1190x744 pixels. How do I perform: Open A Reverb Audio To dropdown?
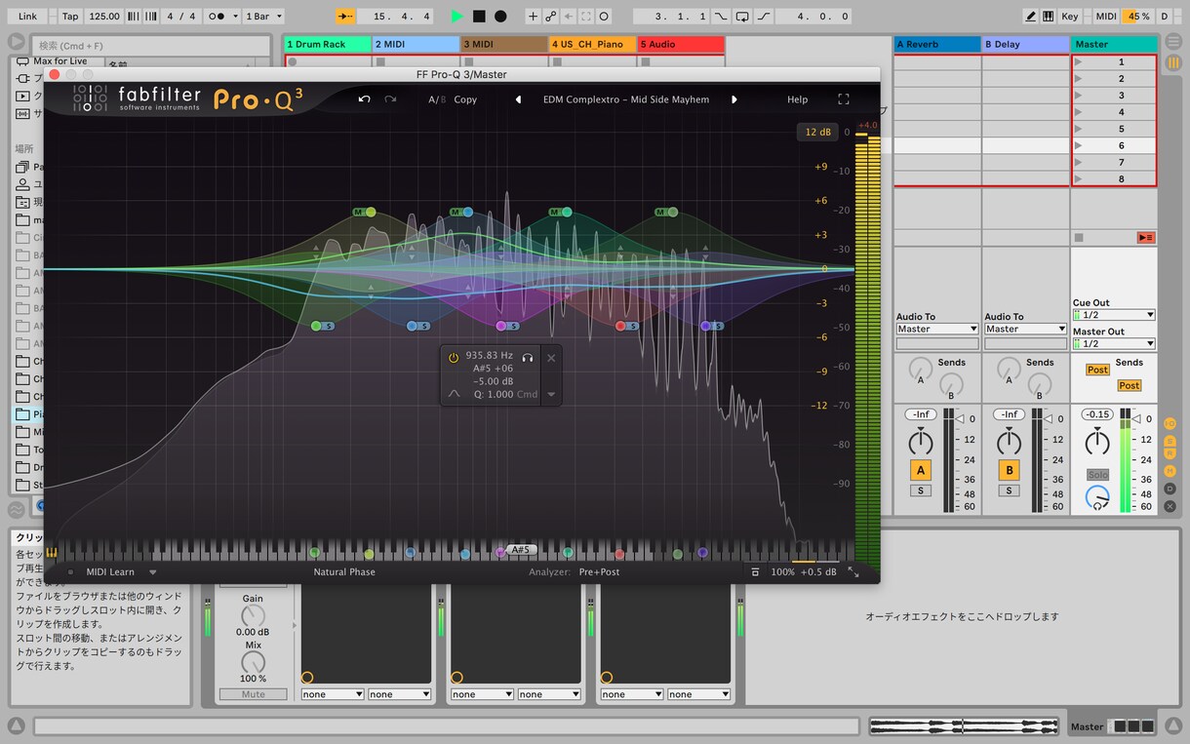pyautogui.click(x=937, y=330)
